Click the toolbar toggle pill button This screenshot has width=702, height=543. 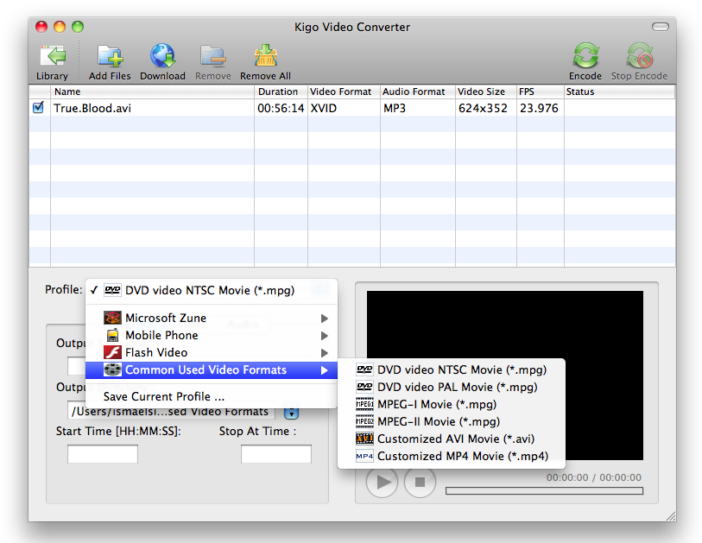[661, 28]
